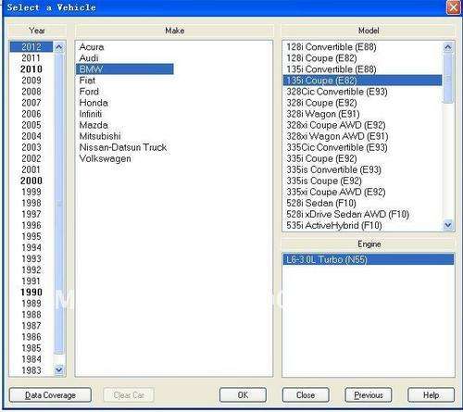Choose Audi in the Make list

(89, 58)
